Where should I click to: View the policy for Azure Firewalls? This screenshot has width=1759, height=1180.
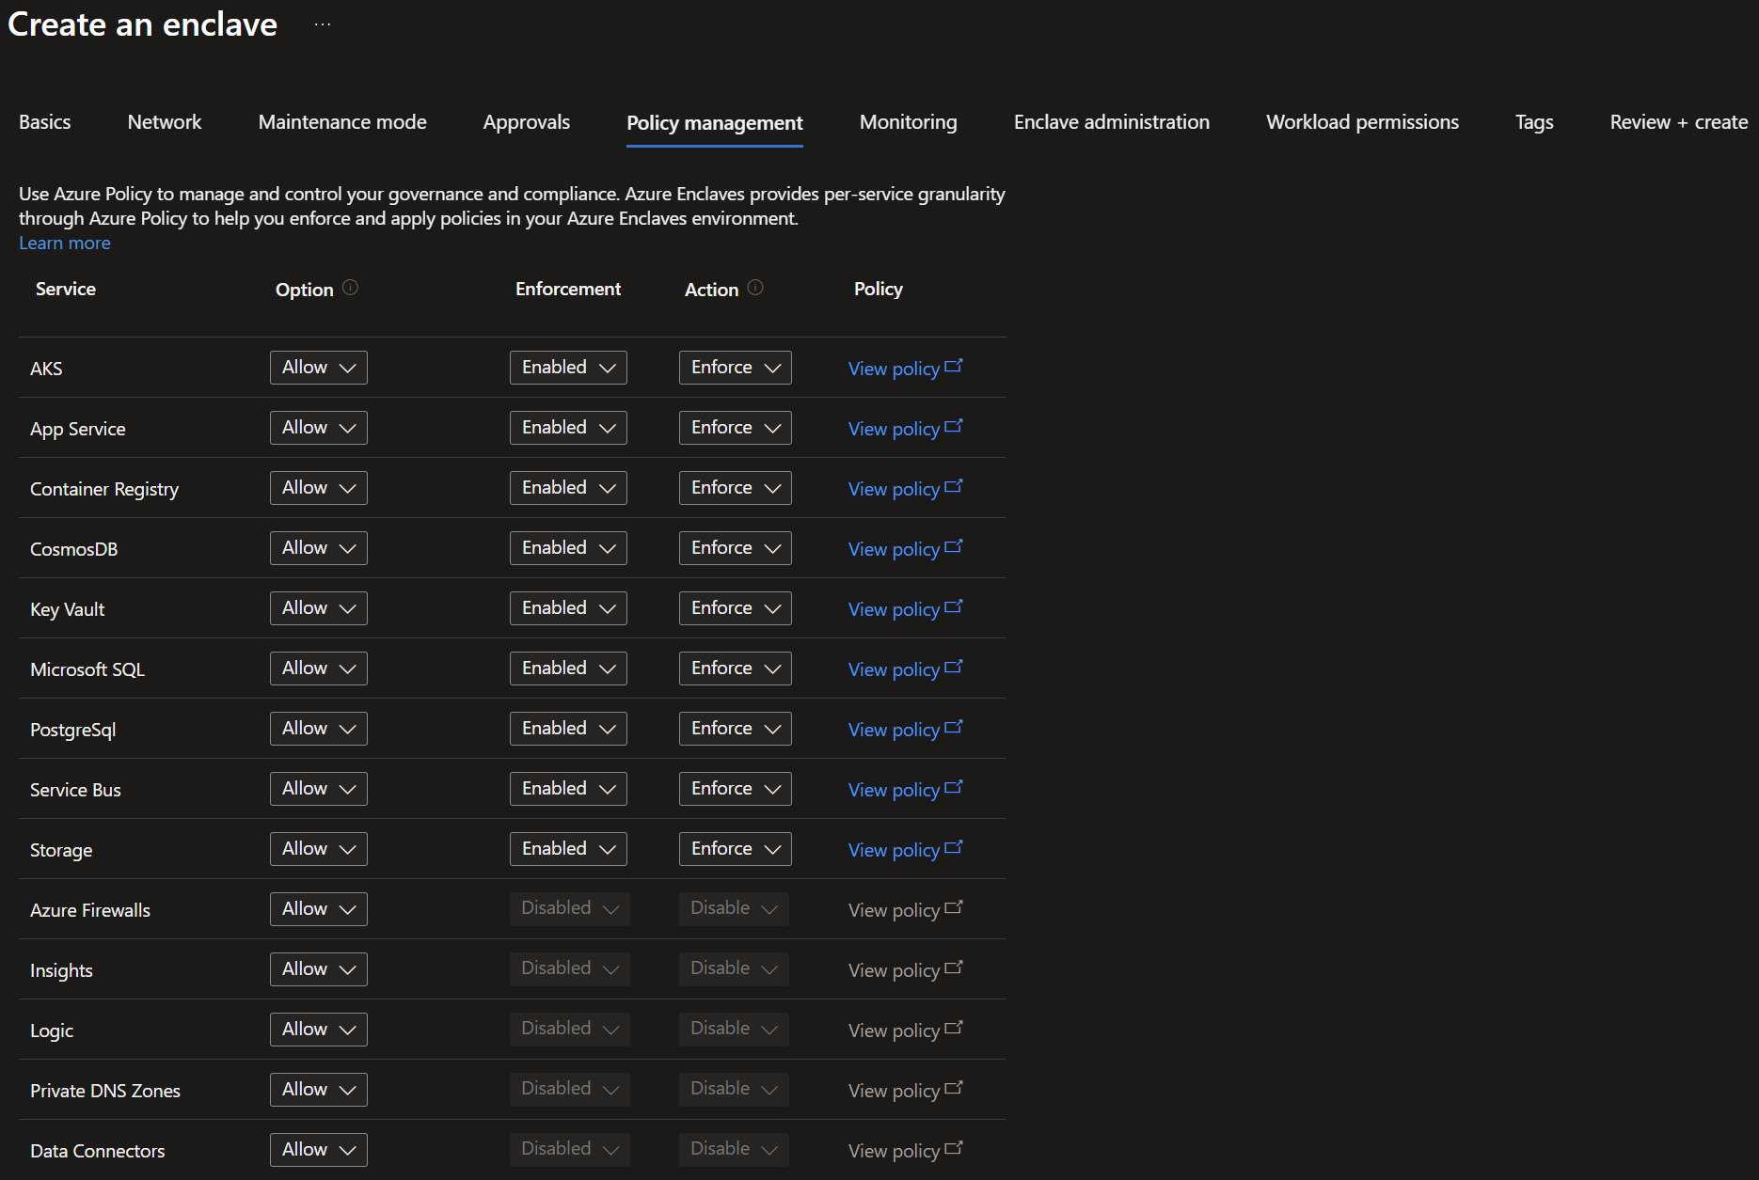[x=905, y=909]
